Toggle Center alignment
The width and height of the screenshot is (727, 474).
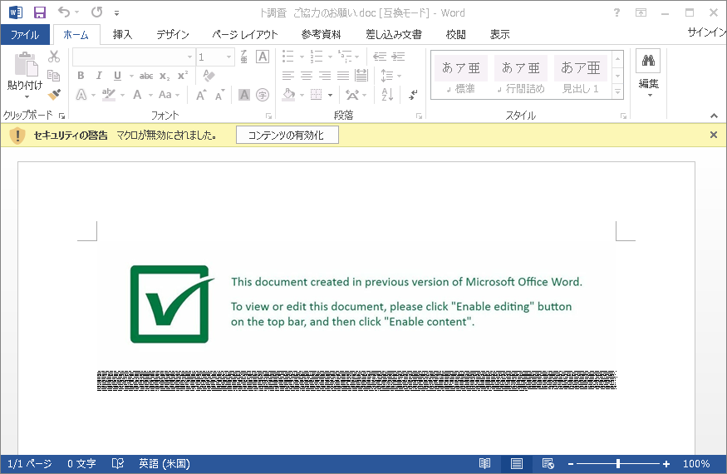click(306, 75)
